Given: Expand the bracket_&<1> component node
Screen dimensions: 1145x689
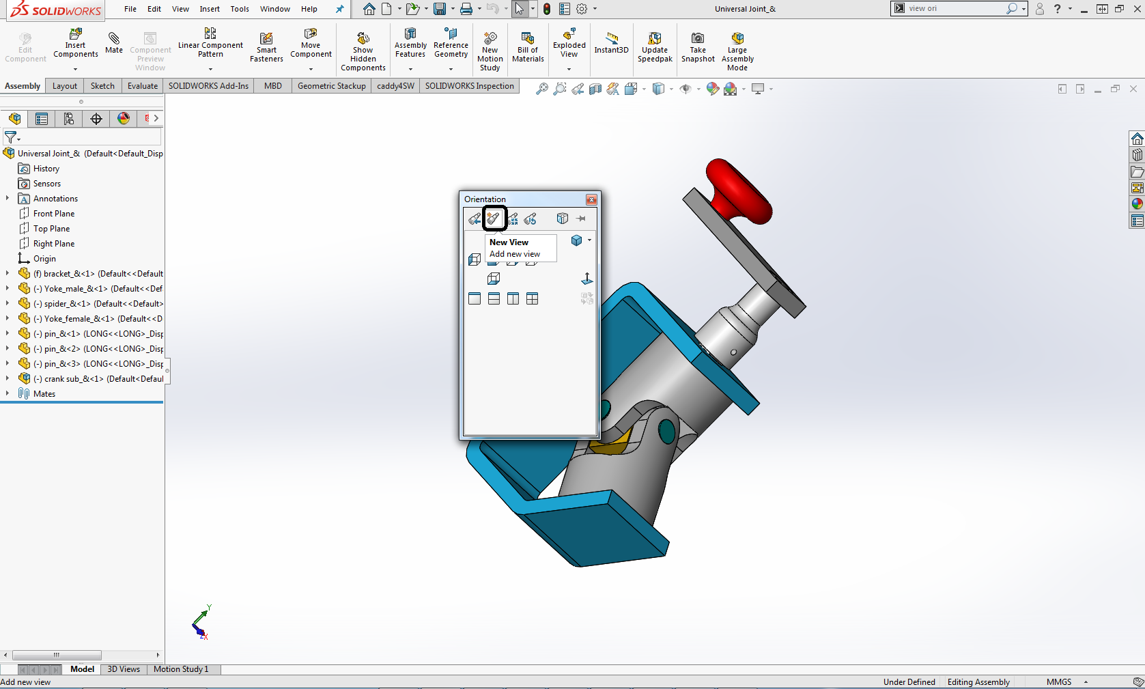Looking at the screenshot, I should click(x=8, y=273).
